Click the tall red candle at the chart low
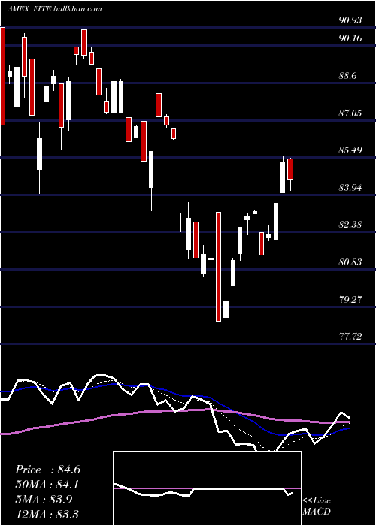Image resolution: width=376 pixels, height=526 pixels. coord(218,267)
